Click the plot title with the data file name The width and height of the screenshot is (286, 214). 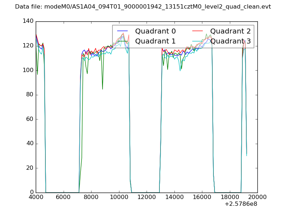[x=143, y=7]
